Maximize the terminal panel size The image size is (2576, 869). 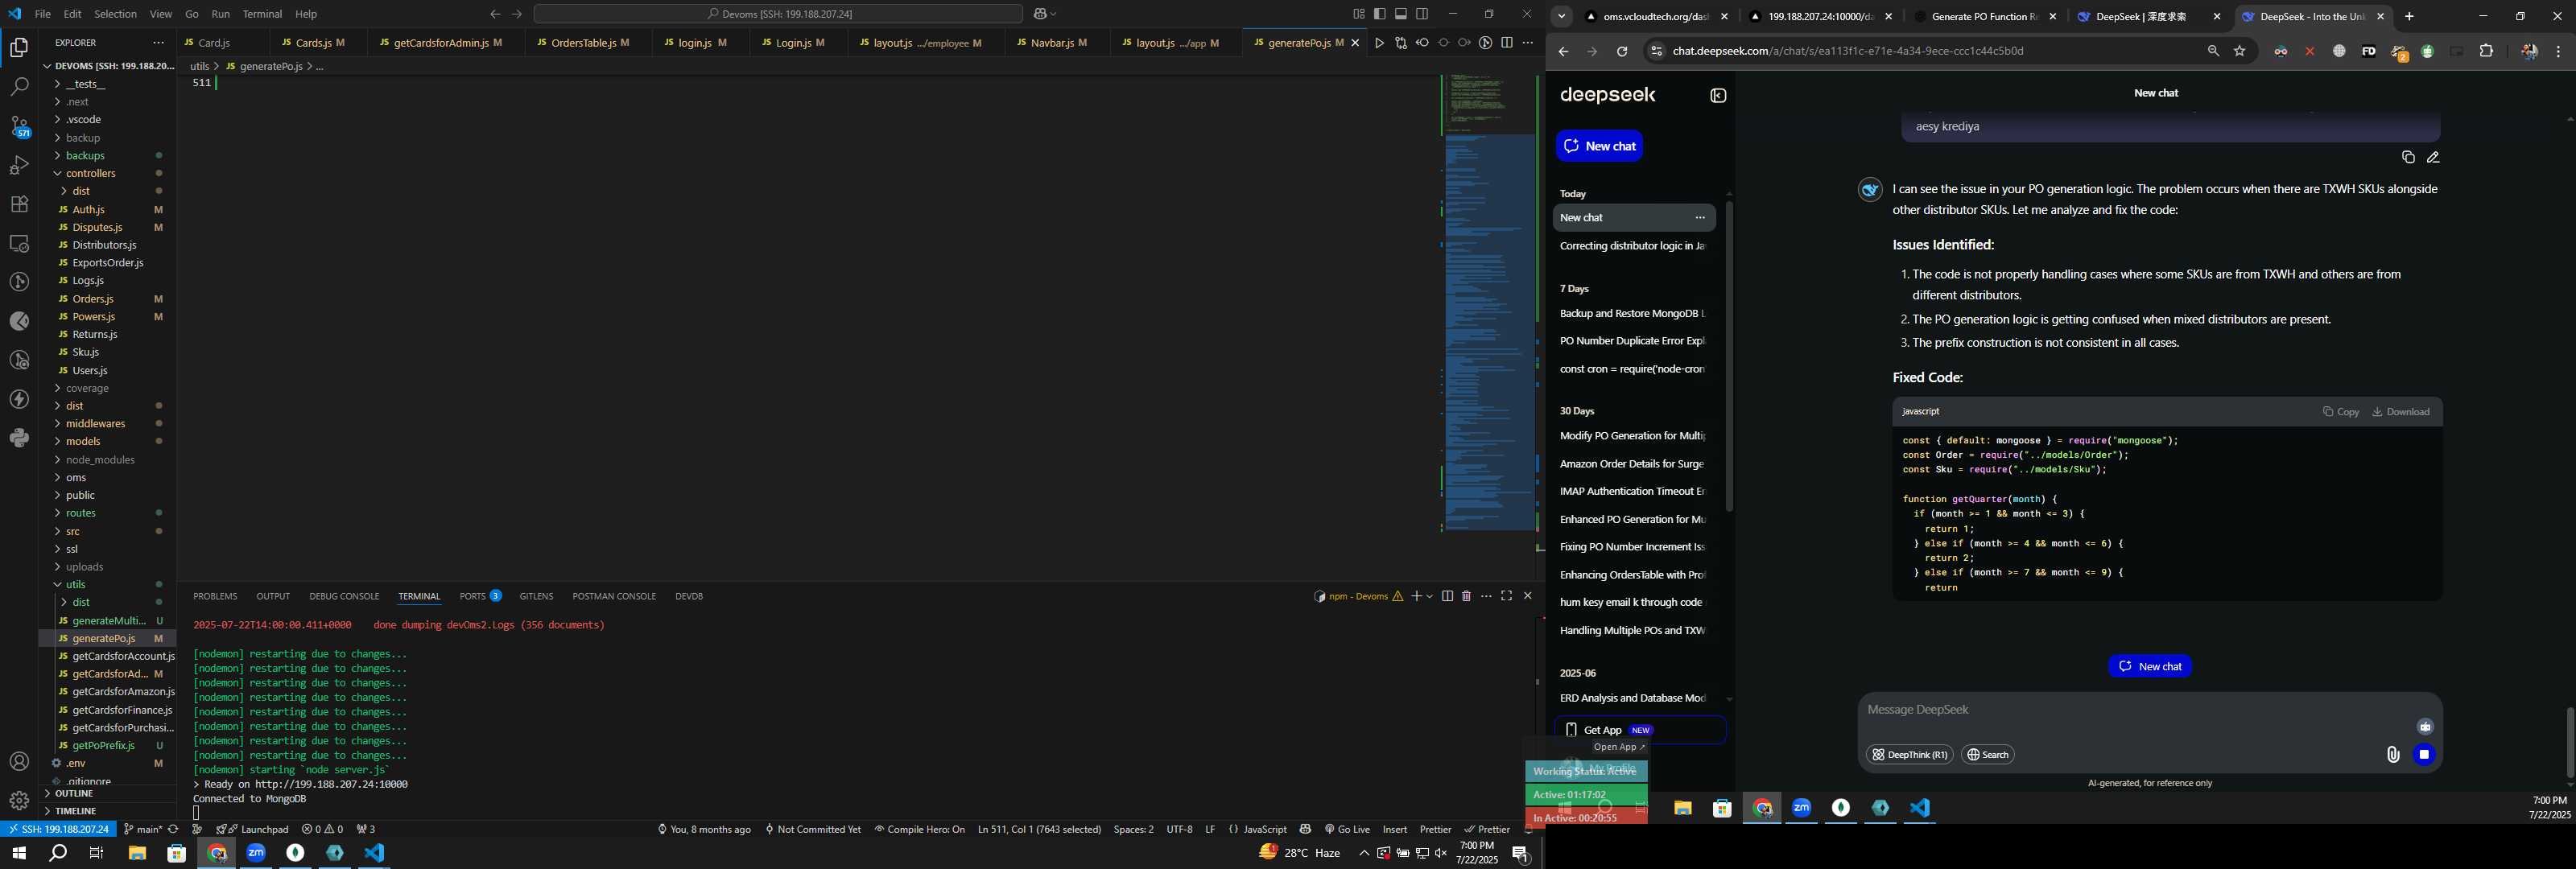pos(1506,596)
